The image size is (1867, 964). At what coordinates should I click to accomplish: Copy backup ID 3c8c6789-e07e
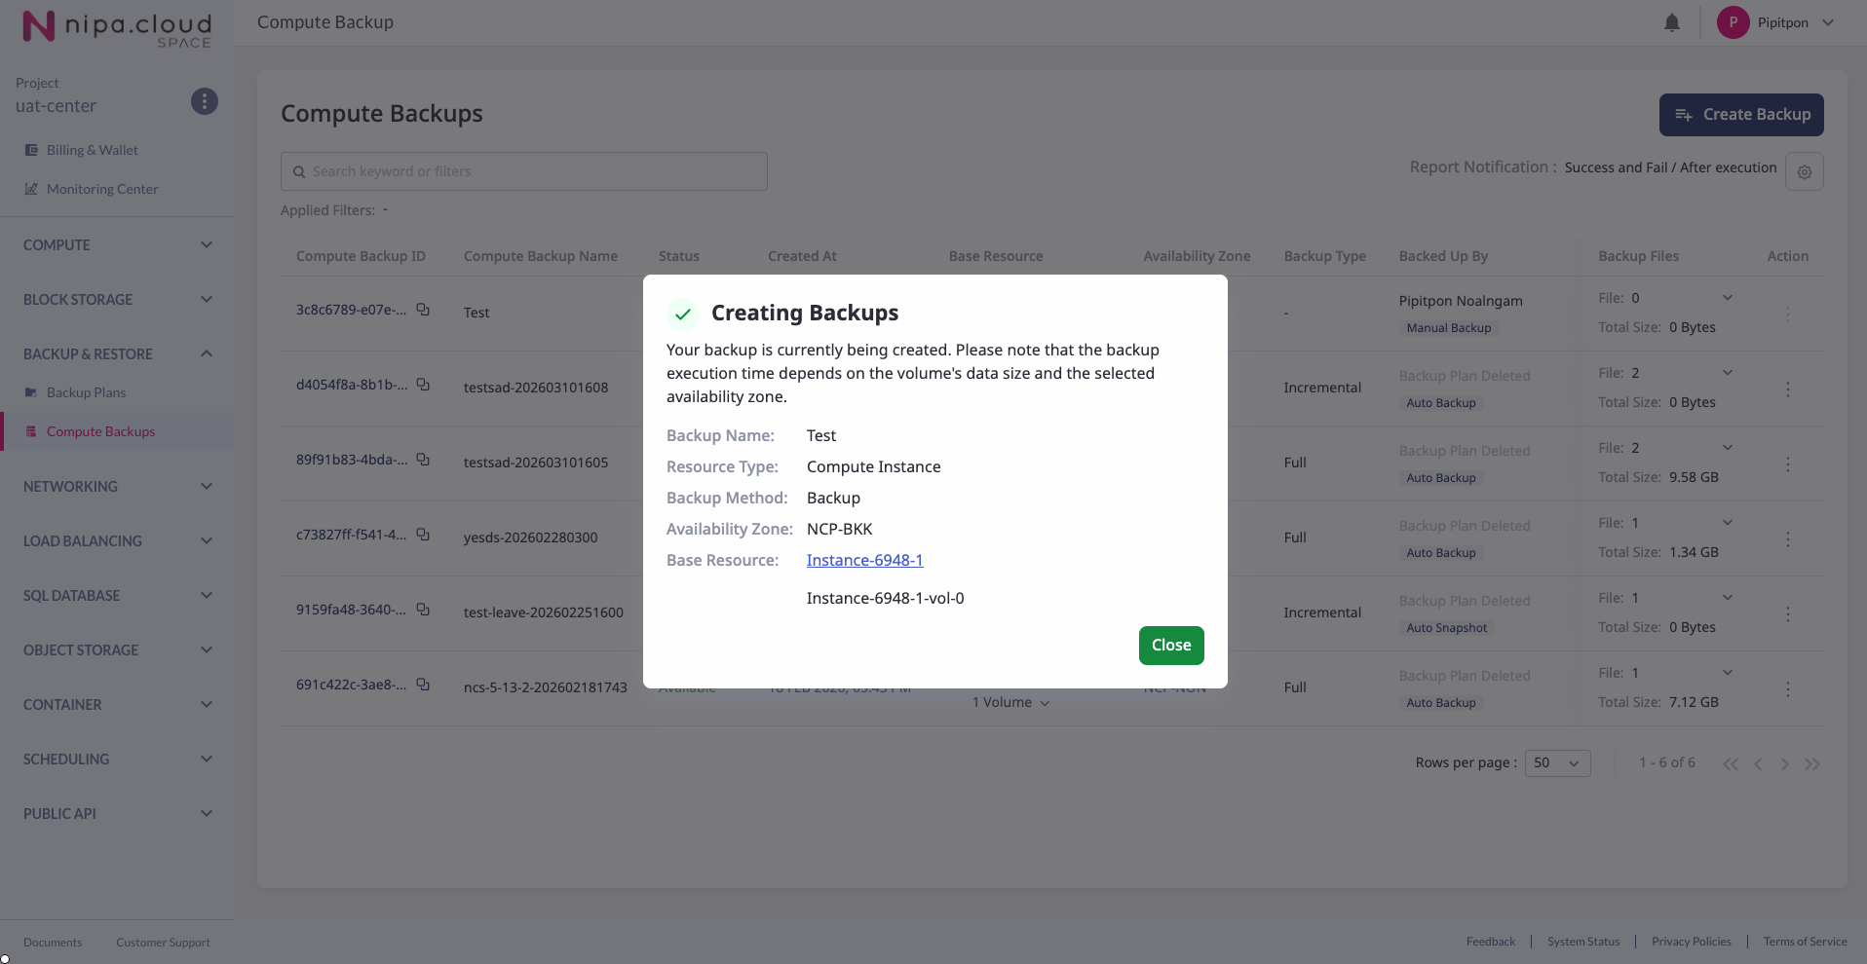423,310
